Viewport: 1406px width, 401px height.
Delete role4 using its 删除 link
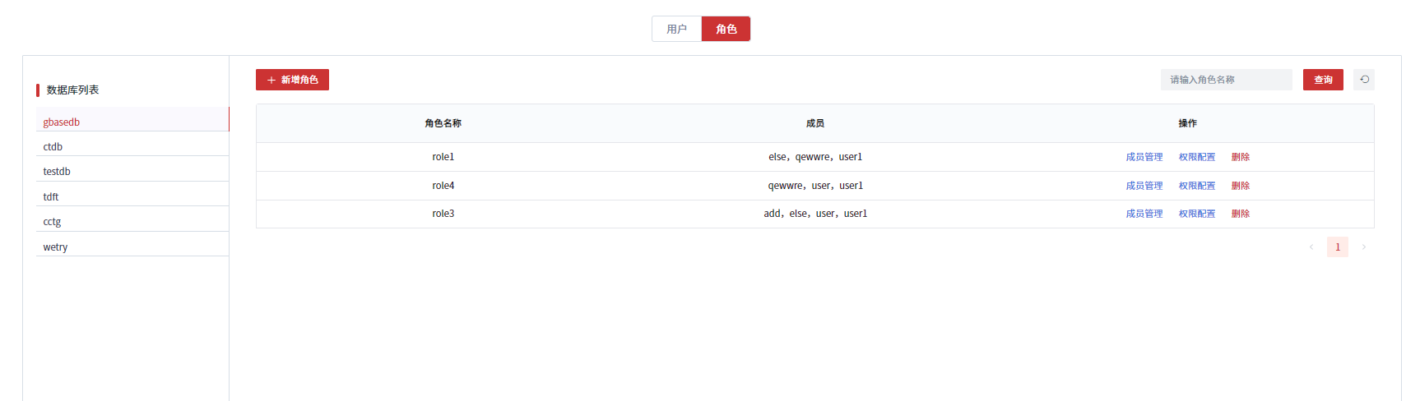(x=1240, y=186)
